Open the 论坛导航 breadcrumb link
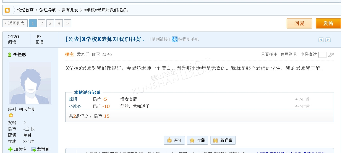The image size is (345, 153). 48,10
